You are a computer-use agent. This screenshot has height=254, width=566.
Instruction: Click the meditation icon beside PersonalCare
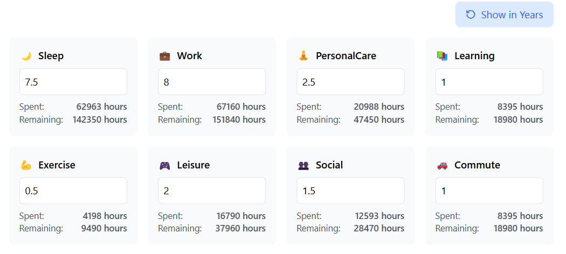303,56
